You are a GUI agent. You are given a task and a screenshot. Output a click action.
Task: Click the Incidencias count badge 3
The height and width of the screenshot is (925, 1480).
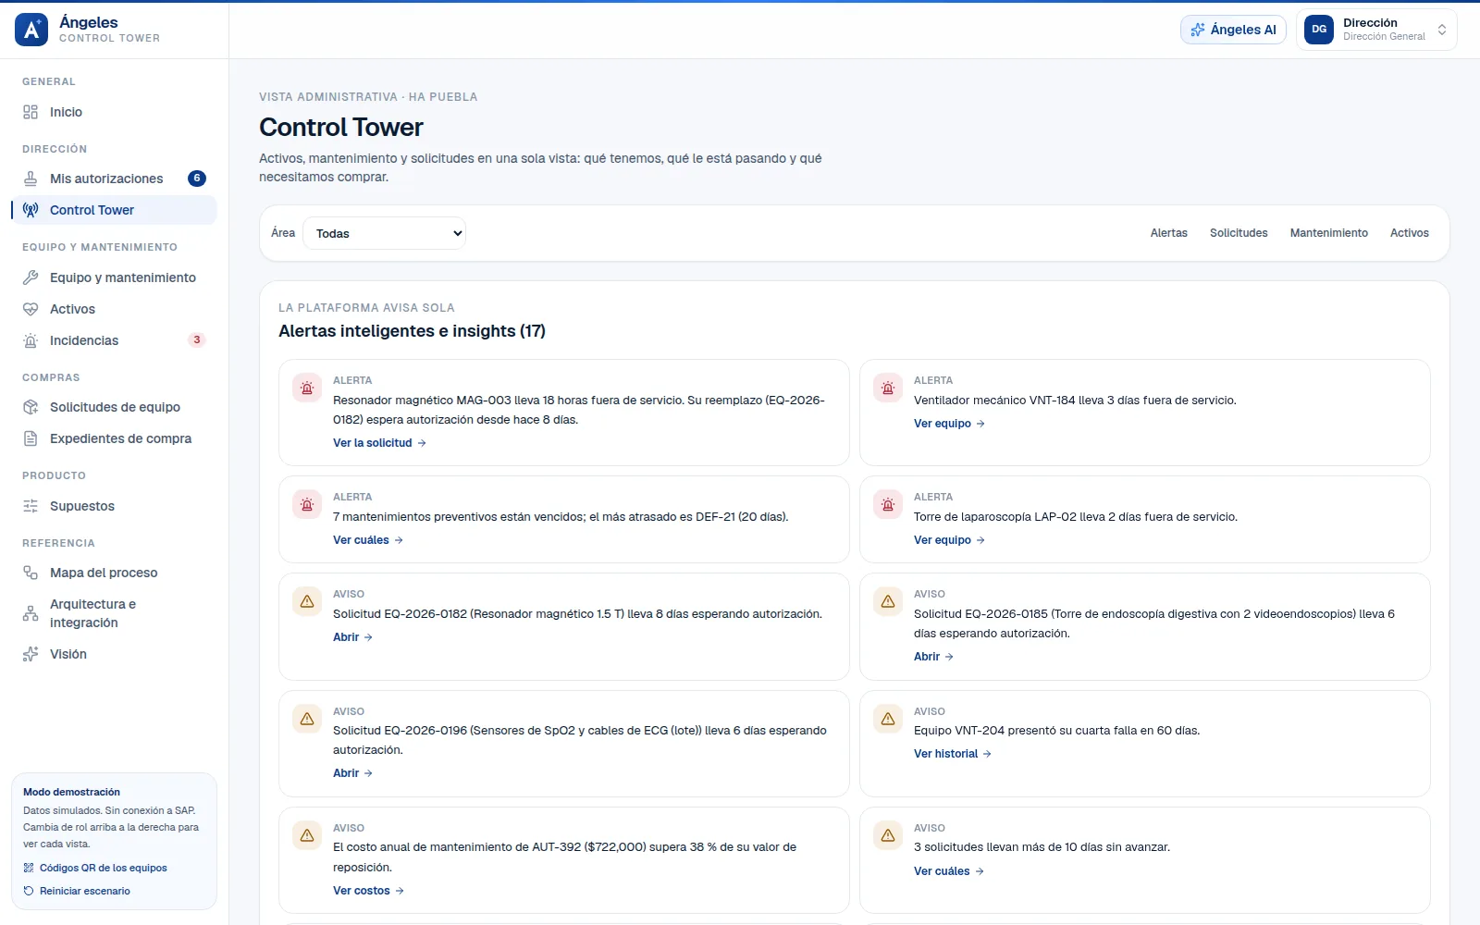[197, 340]
